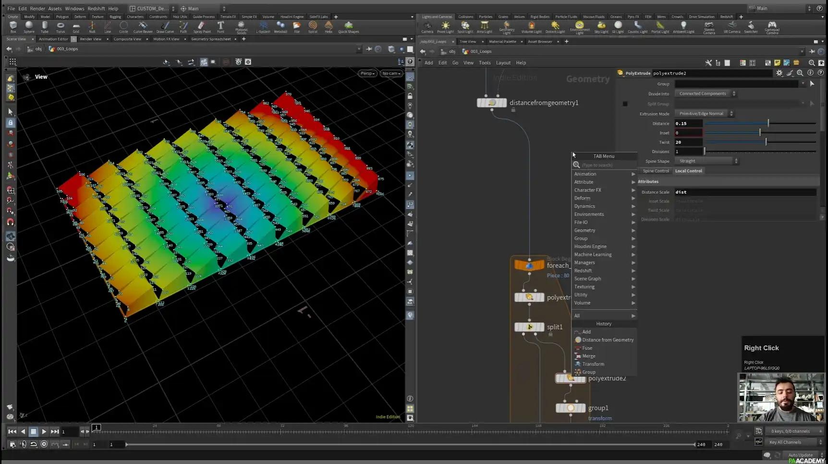Switch to the Geometry Spreadsheet tab
This screenshot has width=828, height=464.
tap(211, 39)
